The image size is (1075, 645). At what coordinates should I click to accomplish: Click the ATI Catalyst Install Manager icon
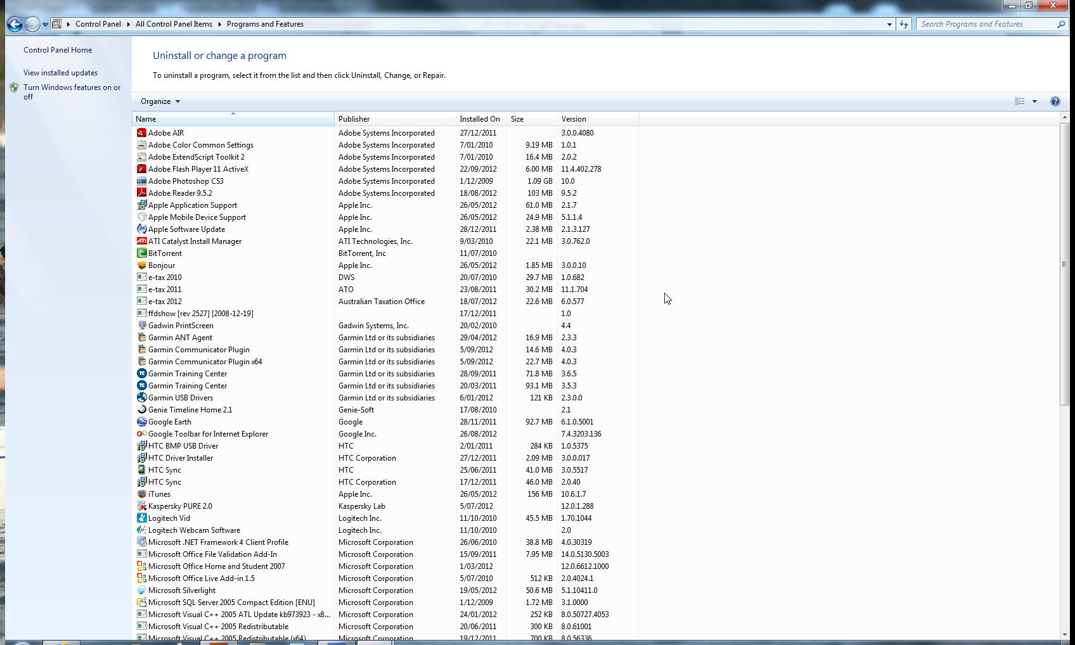(x=141, y=241)
